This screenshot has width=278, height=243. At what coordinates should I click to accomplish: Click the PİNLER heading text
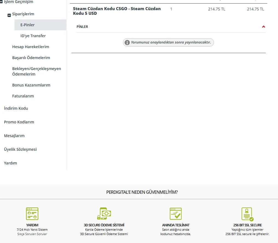[82, 27]
